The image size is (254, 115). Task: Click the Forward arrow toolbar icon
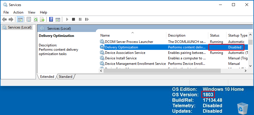[x=11, y=20]
